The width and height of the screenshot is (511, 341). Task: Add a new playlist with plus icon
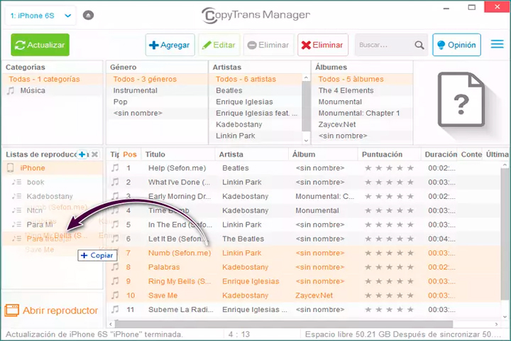82,154
